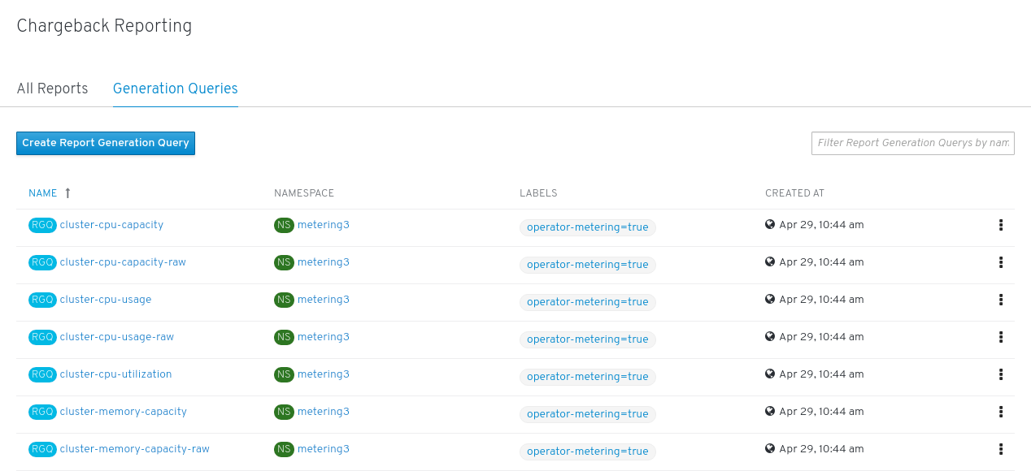1031x471 pixels.
Task: Click RGQ badge beside cluster-cpu-utilization
Action: point(42,374)
